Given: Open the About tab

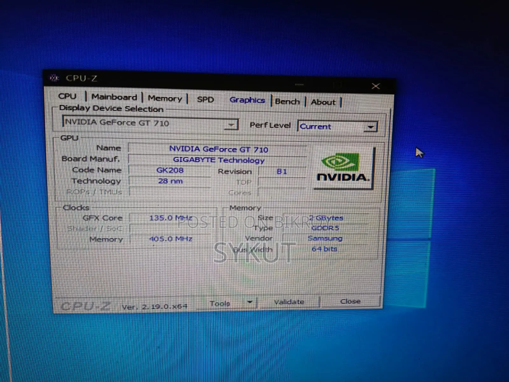Looking at the screenshot, I should click(323, 102).
